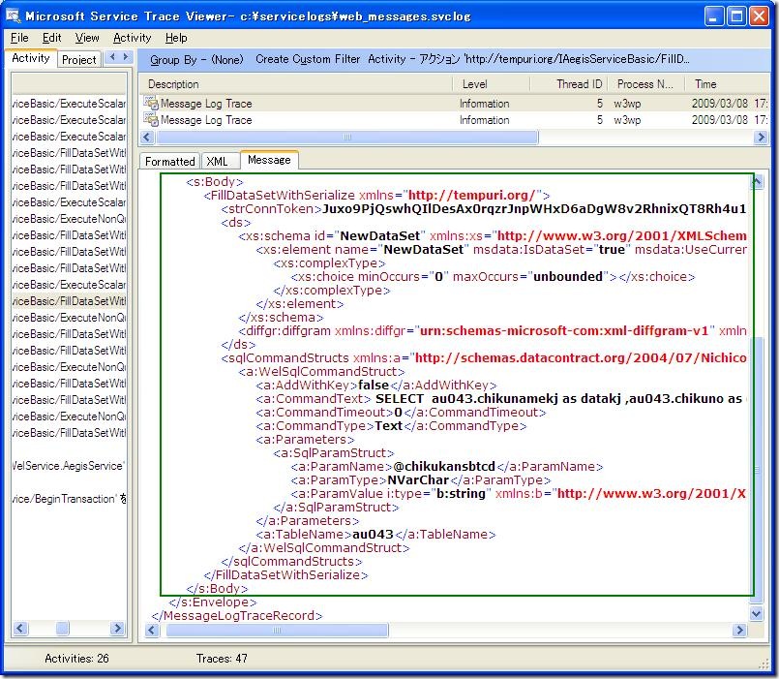Click the opening FillDataSetWithSerialize xmlns tempuri.org line
The height and width of the screenshot is (679, 779).
(x=376, y=195)
